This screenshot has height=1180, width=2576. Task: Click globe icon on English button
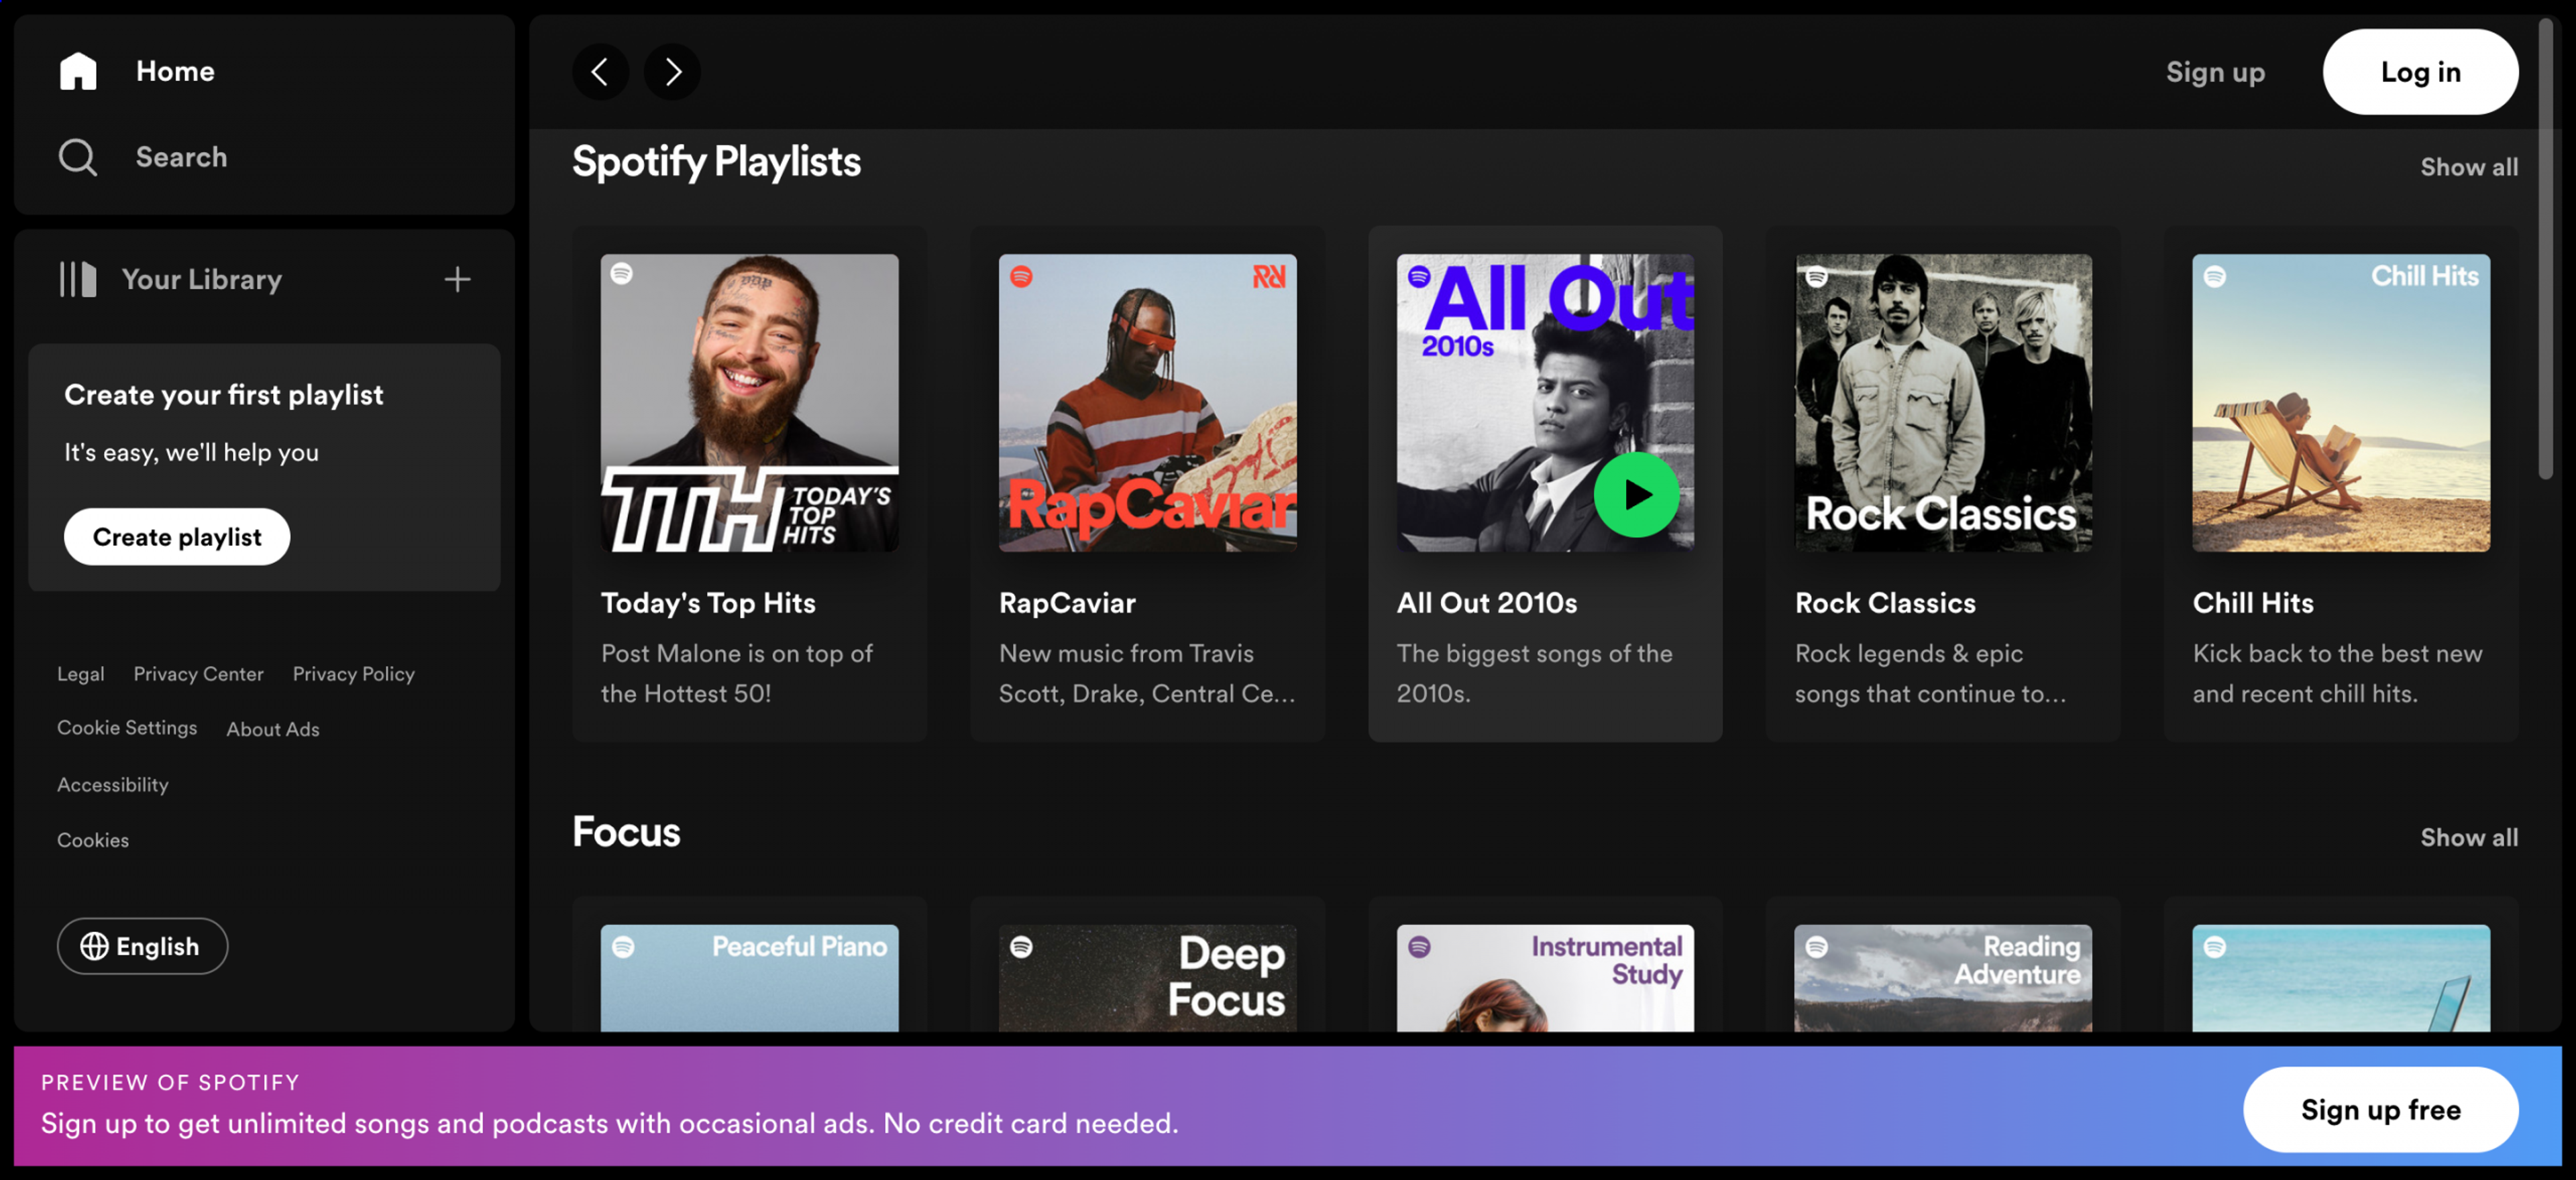click(x=94, y=945)
